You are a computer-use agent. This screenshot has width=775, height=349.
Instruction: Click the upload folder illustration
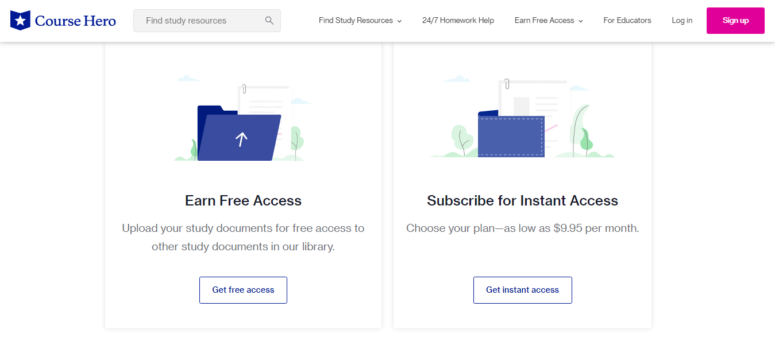pos(240,133)
